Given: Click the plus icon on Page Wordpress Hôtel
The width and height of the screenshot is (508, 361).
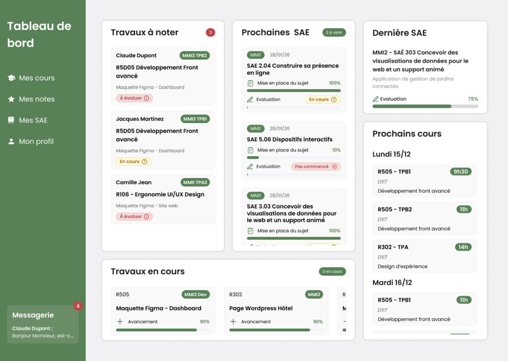Looking at the screenshot, I should click(x=233, y=322).
